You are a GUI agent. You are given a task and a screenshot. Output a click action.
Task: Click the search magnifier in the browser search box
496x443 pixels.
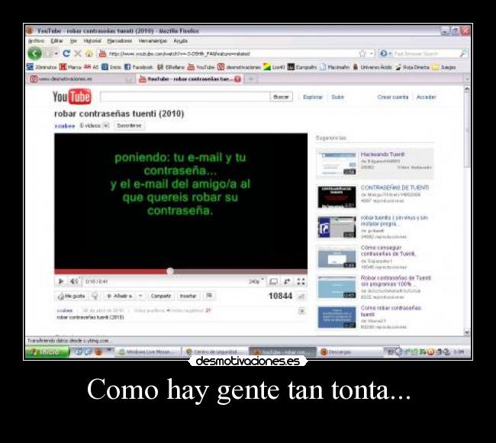462,53
